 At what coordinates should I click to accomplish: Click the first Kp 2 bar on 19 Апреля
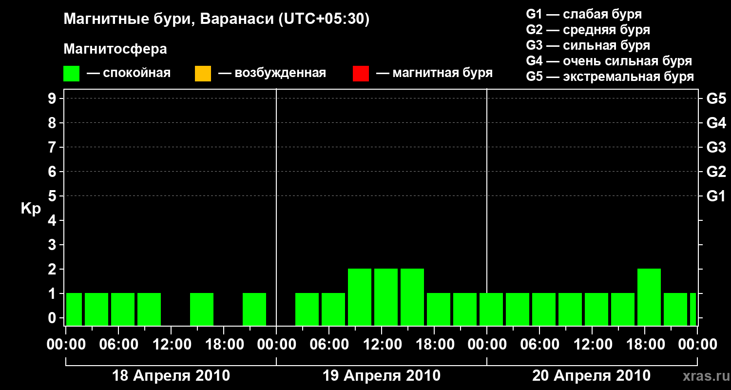(x=360, y=297)
